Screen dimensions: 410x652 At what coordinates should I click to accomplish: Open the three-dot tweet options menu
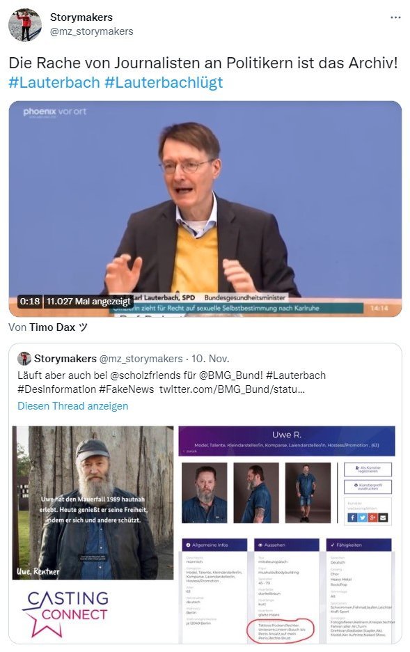[x=395, y=17]
